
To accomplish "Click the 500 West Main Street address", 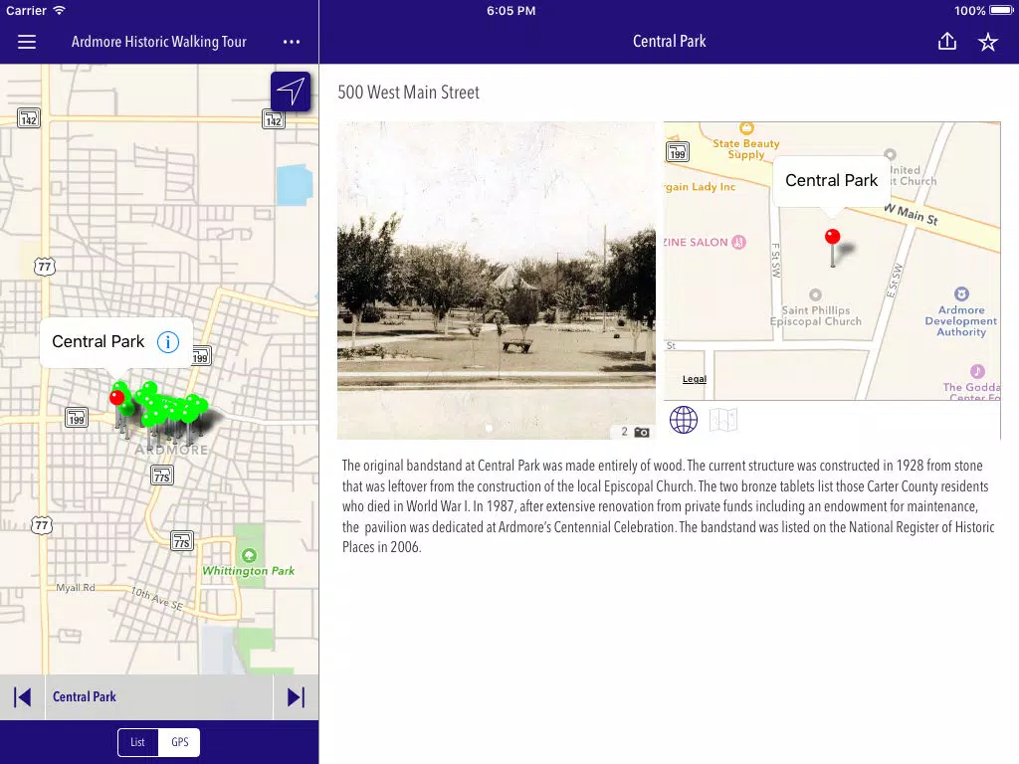I will (x=408, y=93).
